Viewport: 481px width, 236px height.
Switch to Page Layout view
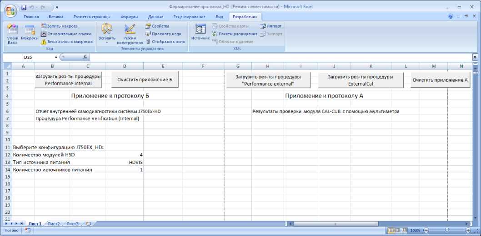coord(398,230)
